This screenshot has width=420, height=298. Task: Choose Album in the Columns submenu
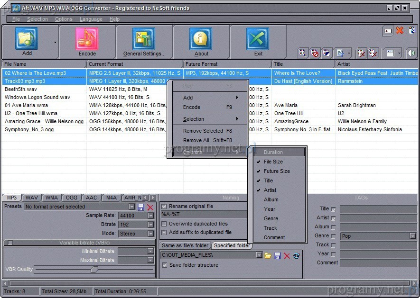point(271,199)
